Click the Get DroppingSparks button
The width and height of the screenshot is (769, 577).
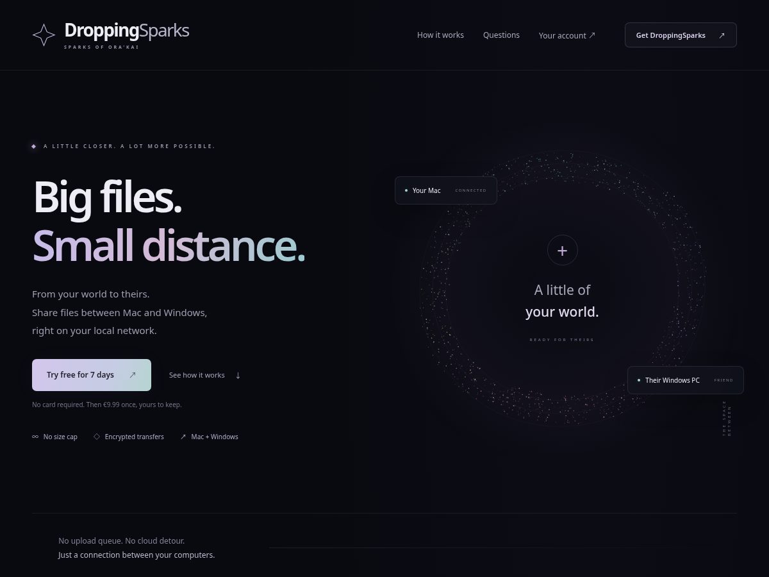681,35
